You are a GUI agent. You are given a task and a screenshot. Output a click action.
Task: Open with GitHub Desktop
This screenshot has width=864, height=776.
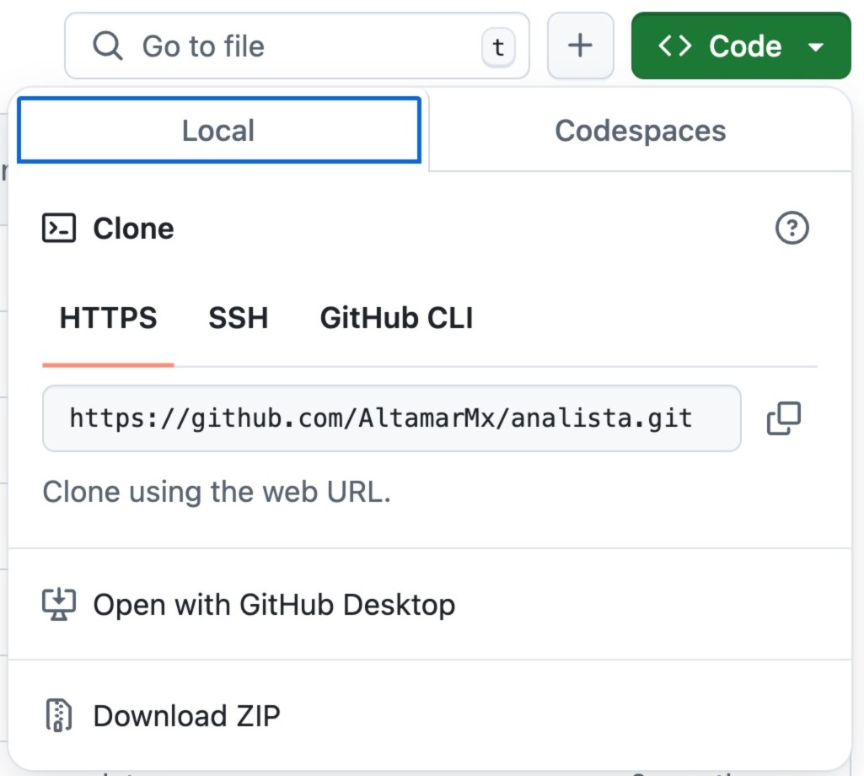coord(274,604)
